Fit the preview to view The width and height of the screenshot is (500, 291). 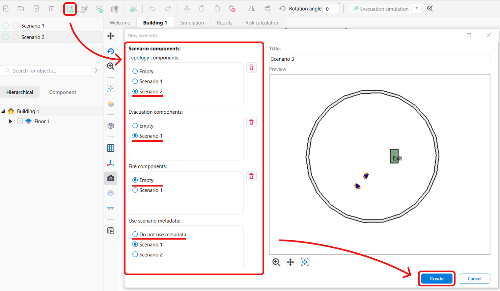point(305,262)
